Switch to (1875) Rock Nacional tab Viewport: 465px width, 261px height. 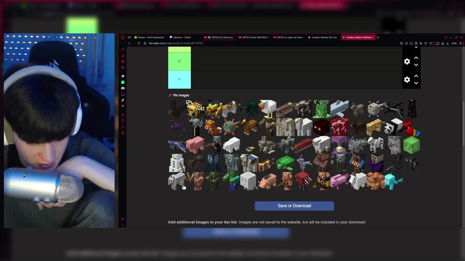point(220,37)
